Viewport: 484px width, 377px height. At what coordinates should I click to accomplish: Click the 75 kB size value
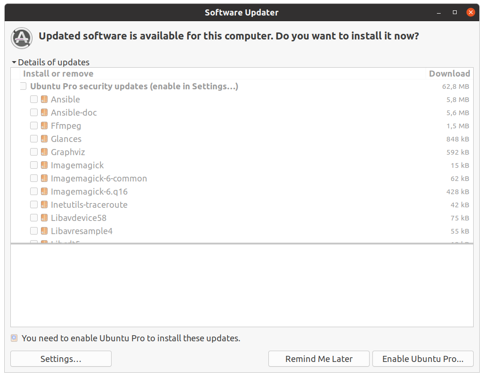tap(460, 218)
